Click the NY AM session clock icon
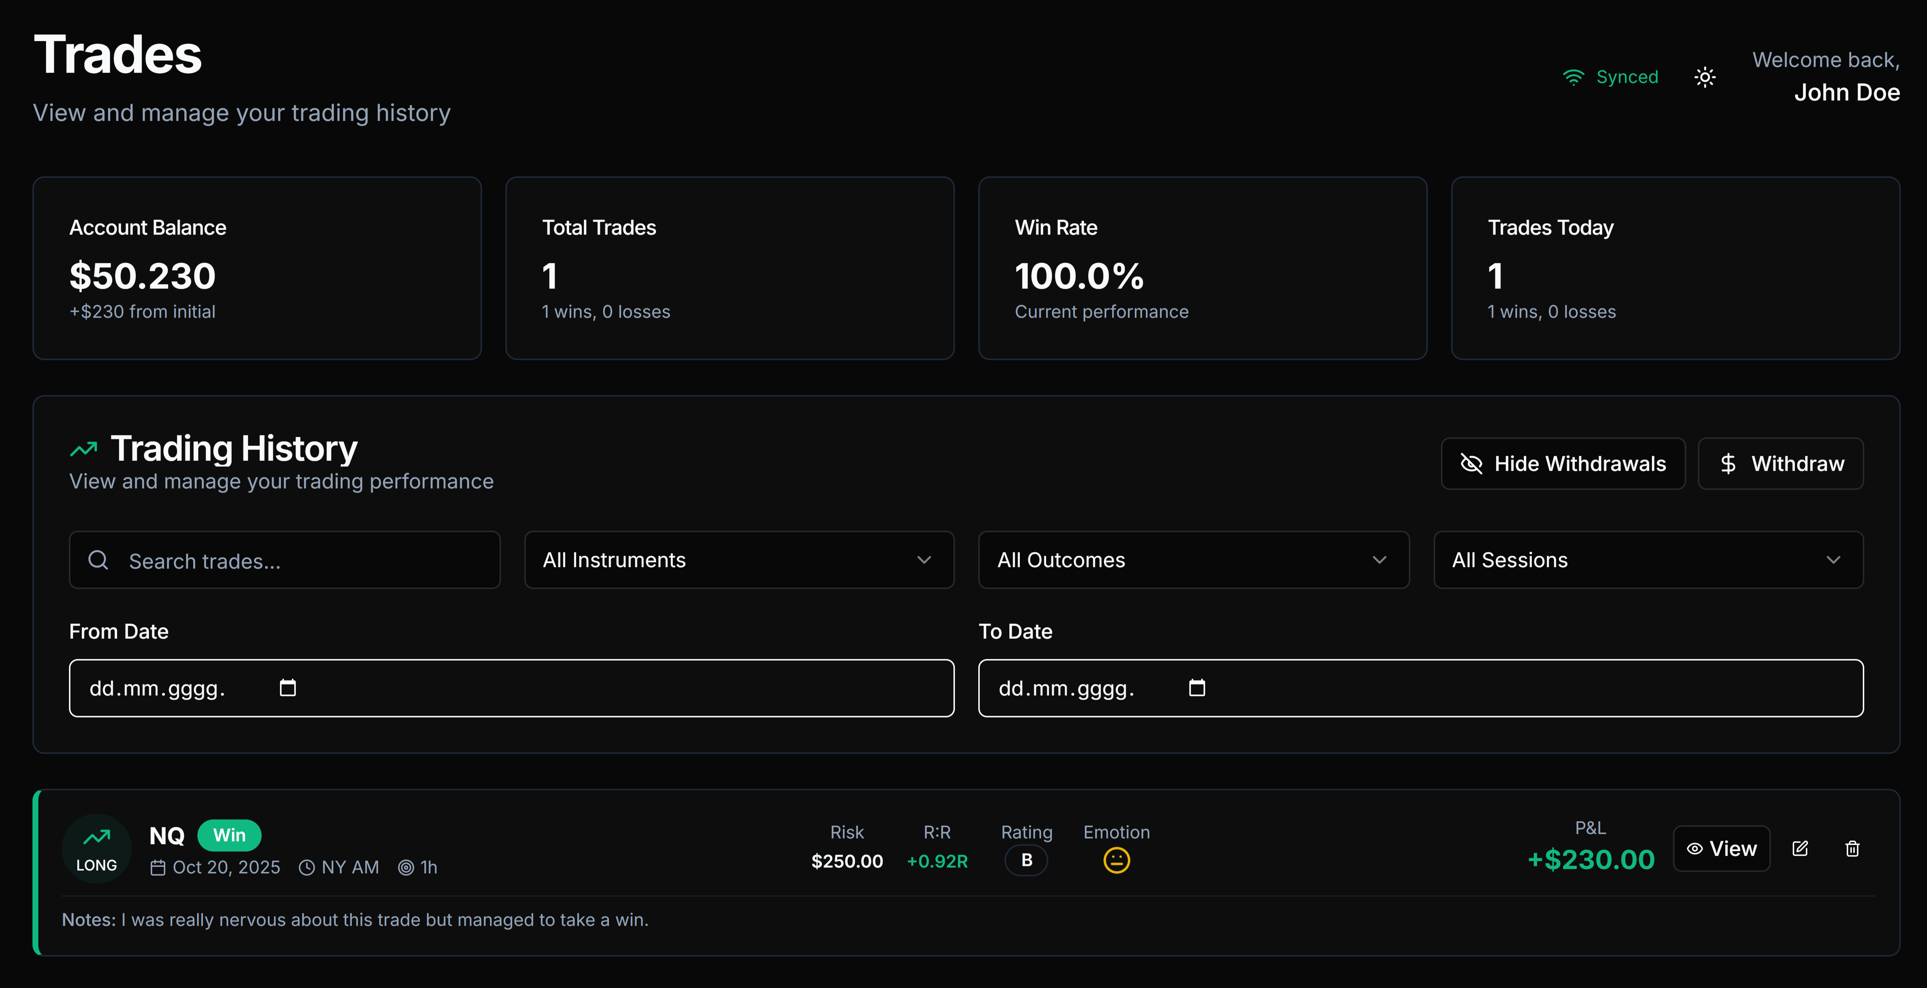This screenshot has width=1927, height=988. 307,867
